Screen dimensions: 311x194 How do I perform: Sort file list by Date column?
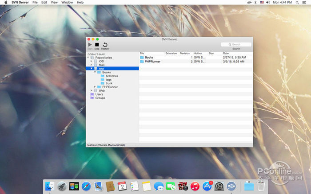point(226,53)
